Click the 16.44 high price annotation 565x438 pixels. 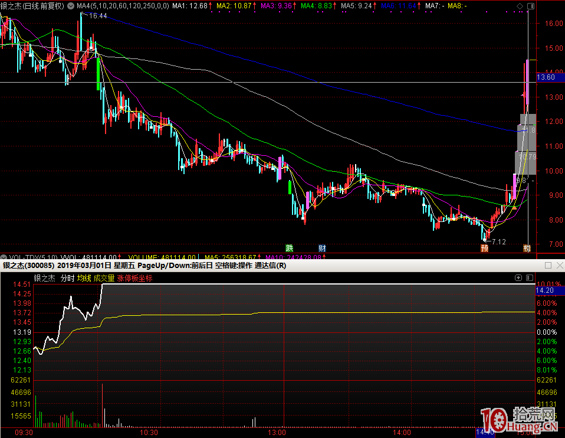98,16
